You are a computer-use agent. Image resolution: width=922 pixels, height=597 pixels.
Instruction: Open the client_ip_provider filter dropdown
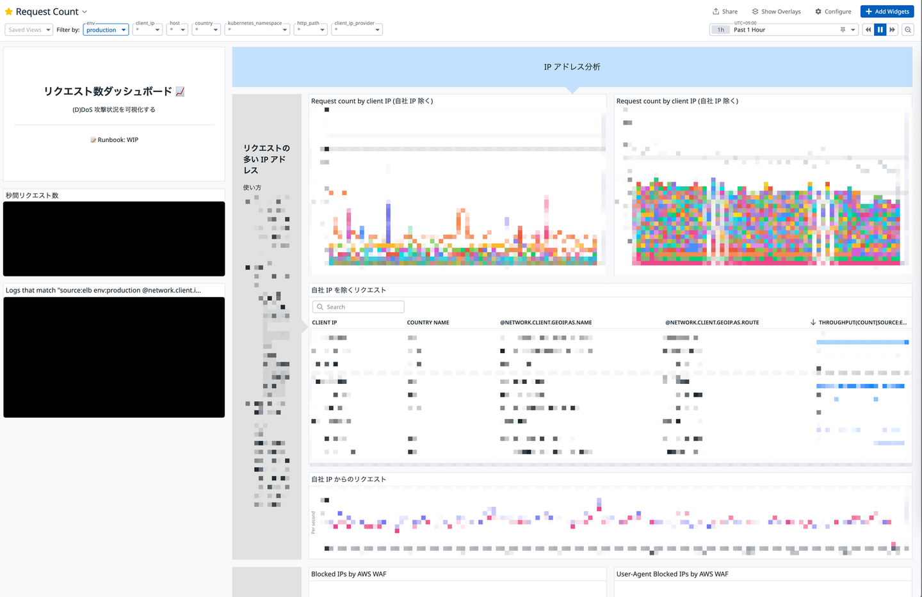(x=357, y=29)
